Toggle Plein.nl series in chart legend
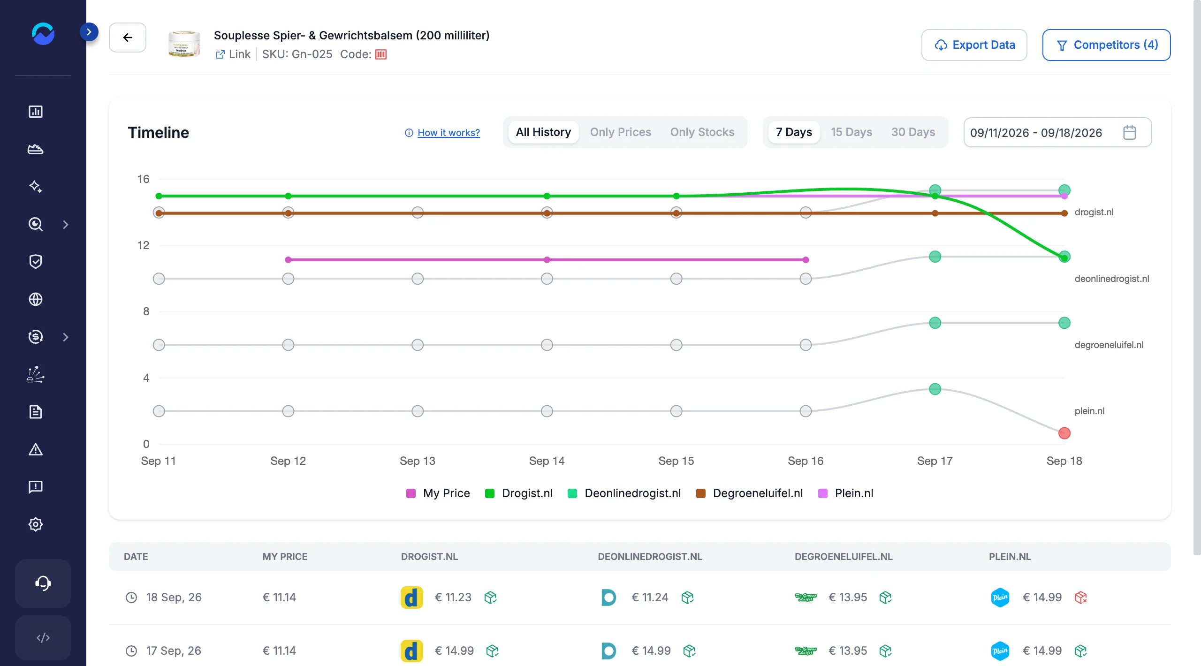Image resolution: width=1201 pixels, height=666 pixels. [845, 493]
